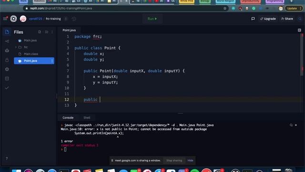Place the cursor on line 12 after public
Viewport: 305px width, 172px height.
[100, 100]
